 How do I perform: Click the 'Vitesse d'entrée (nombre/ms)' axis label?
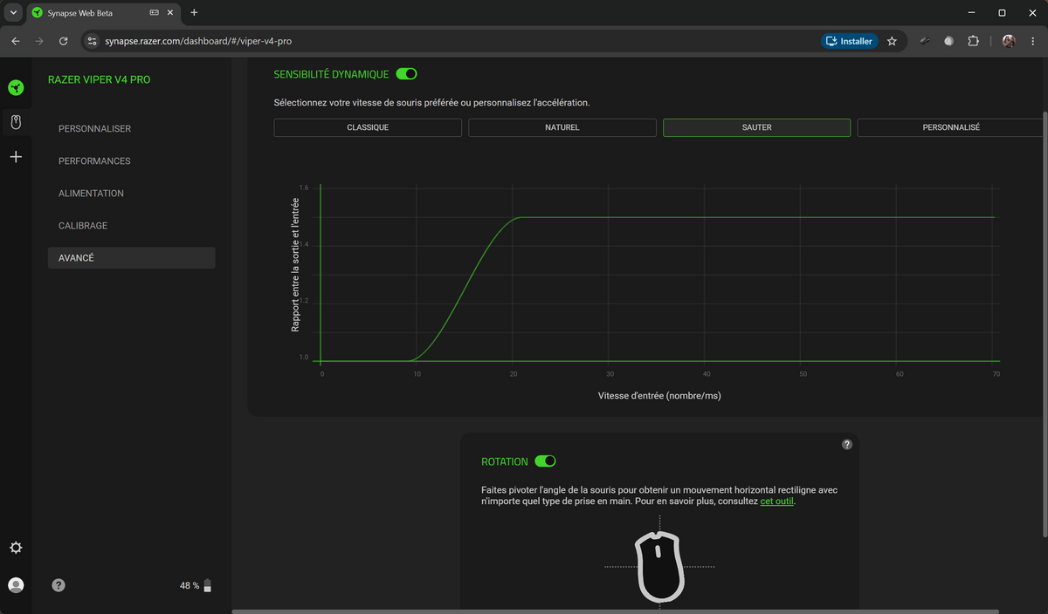(x=659, y=395)
